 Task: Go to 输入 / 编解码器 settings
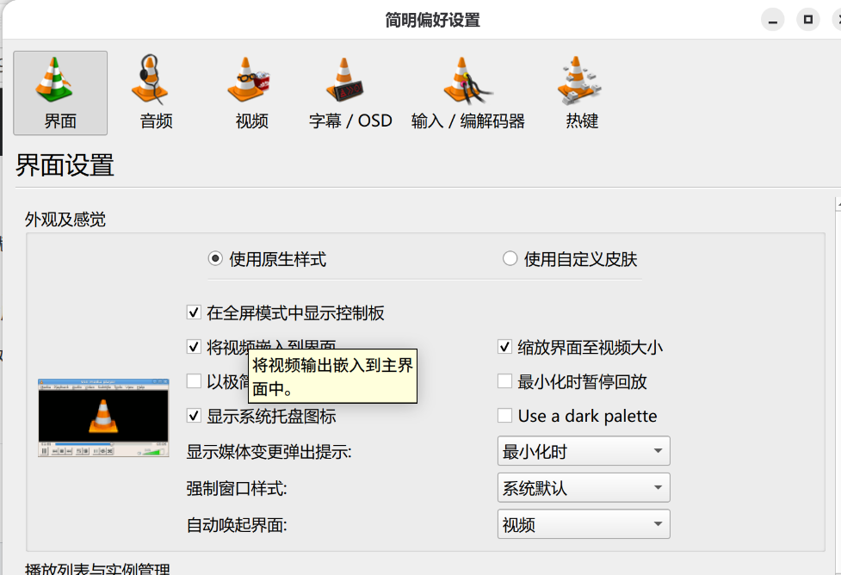tap(467, 93)
